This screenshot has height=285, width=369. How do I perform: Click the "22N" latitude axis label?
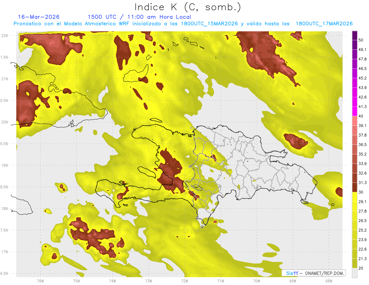pos(5,35)
